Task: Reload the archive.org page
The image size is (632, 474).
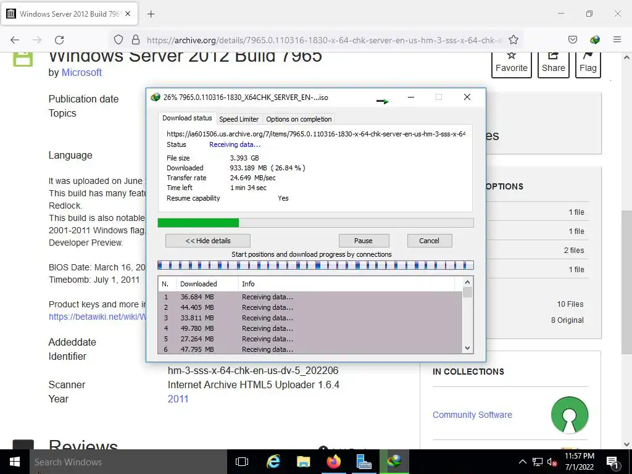Action: coord(59,40)
